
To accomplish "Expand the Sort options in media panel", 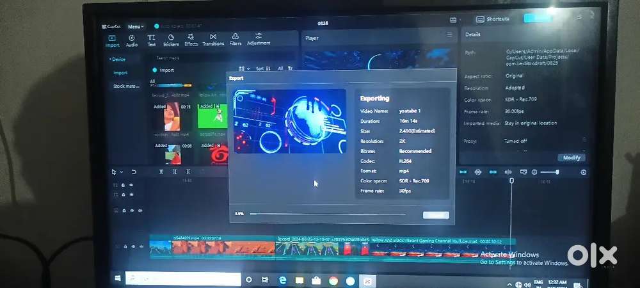I will point(263,68).
